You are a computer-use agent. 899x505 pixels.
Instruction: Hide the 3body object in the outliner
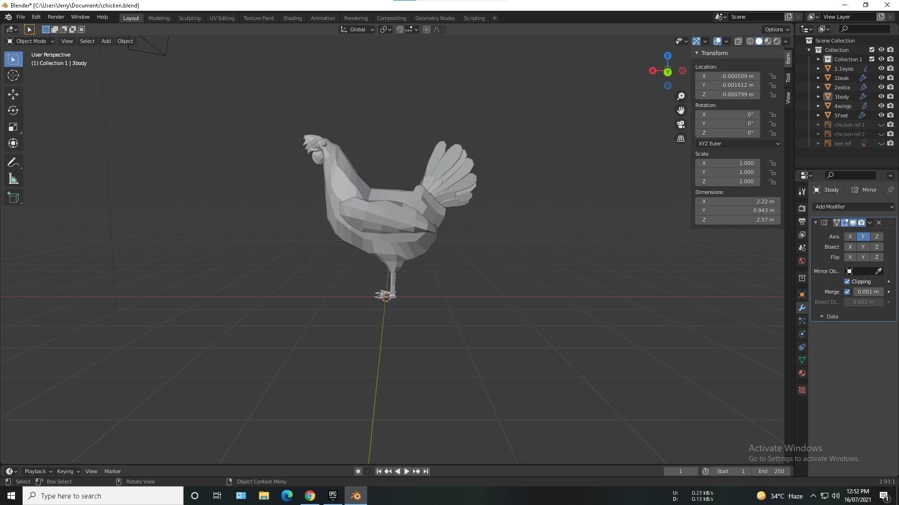coord(882,97)
